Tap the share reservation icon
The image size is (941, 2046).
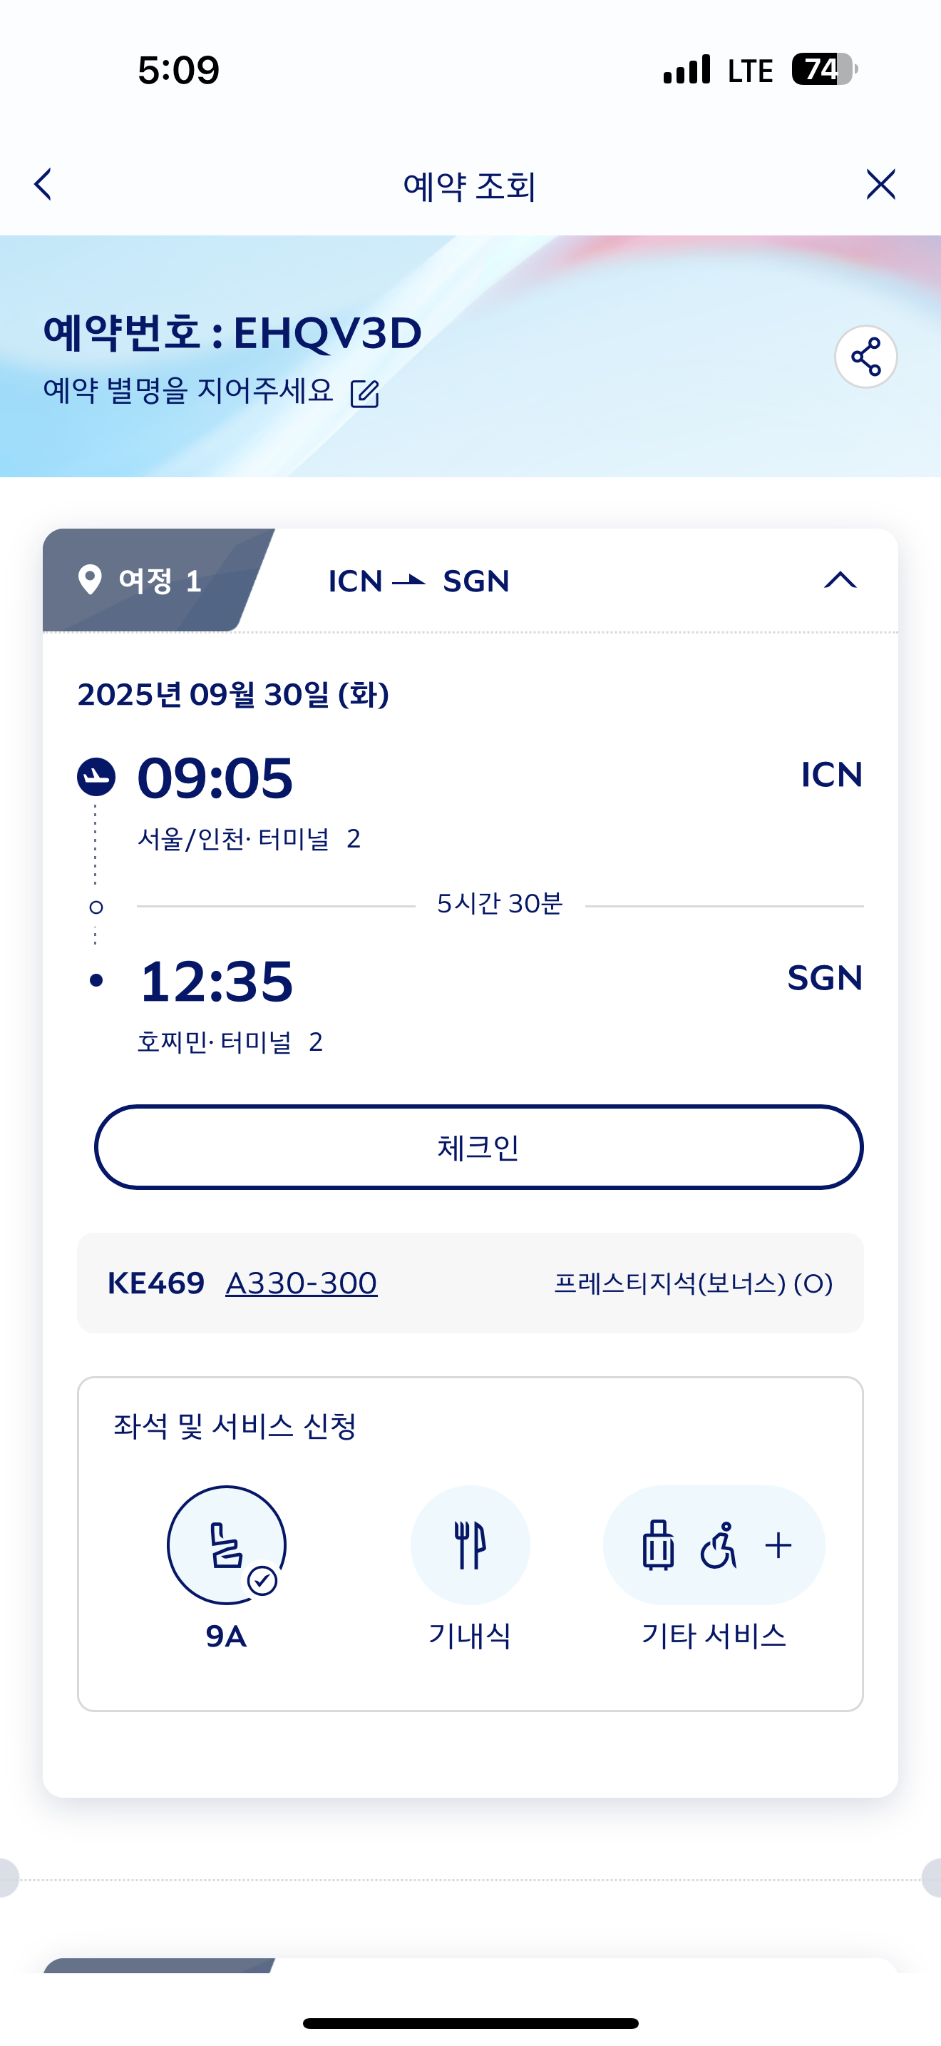point(865,357)
